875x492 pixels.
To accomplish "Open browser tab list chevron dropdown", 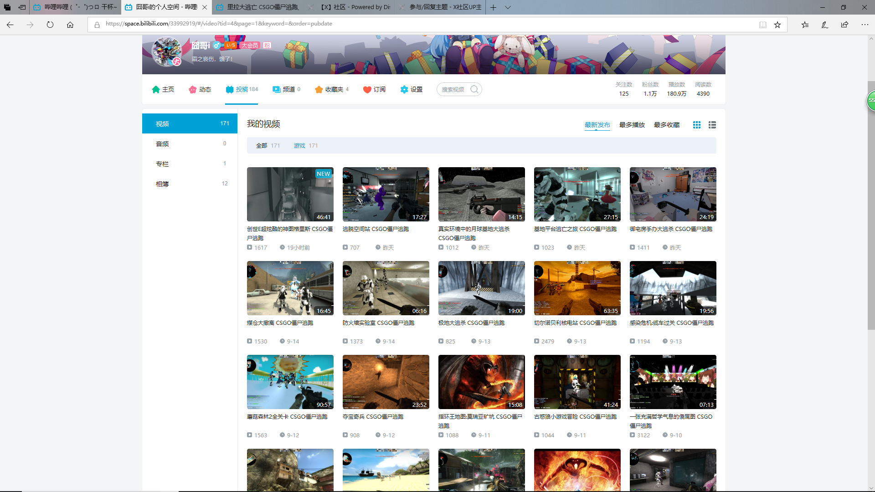I will [508, 7].
